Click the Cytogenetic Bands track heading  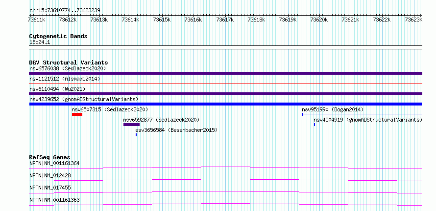click(58, 36)
